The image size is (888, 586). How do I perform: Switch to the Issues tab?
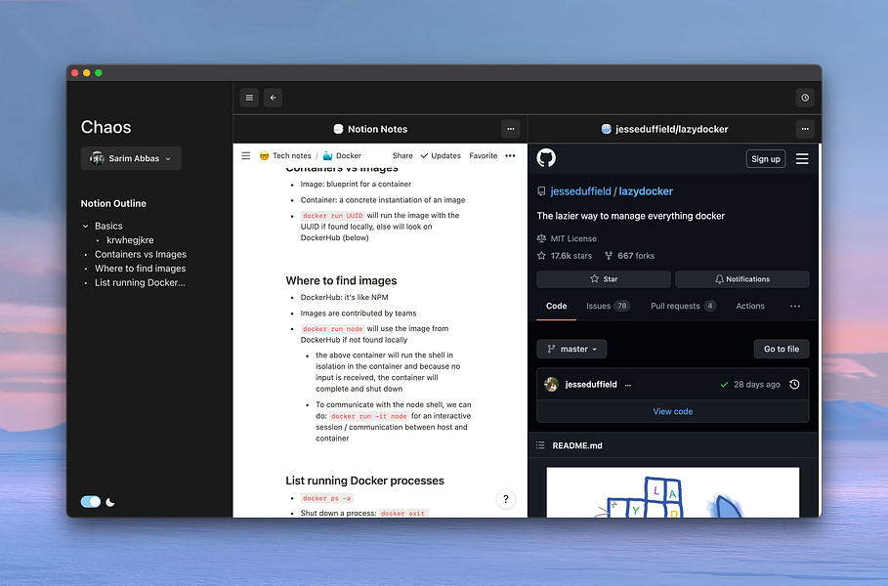pyautogui.click(x=608, y=306)
